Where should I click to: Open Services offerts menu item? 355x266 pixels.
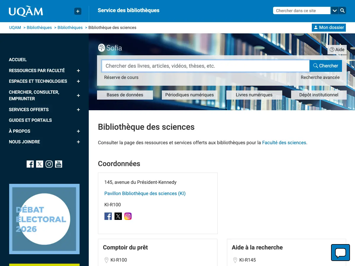[29, 110]
